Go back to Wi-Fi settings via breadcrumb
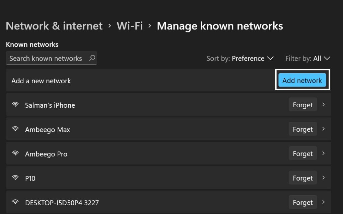 coord(129,26)
